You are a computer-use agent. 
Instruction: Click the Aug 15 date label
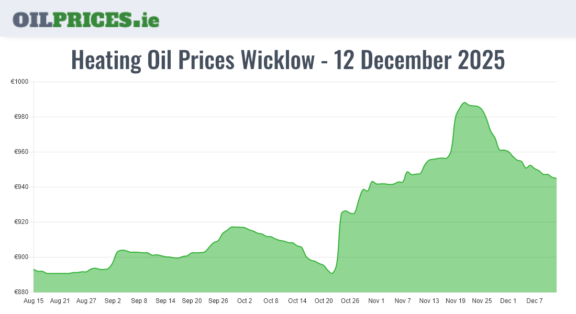tap(34, 301)
